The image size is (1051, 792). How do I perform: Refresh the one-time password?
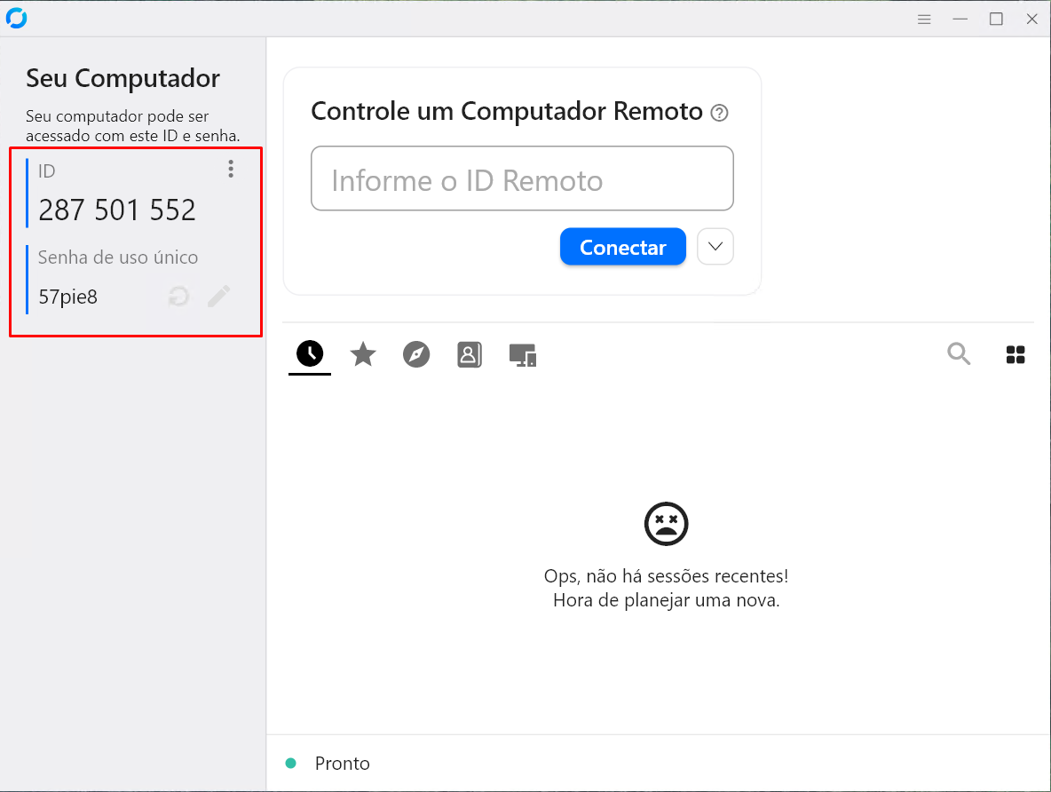tap(179, 297)
